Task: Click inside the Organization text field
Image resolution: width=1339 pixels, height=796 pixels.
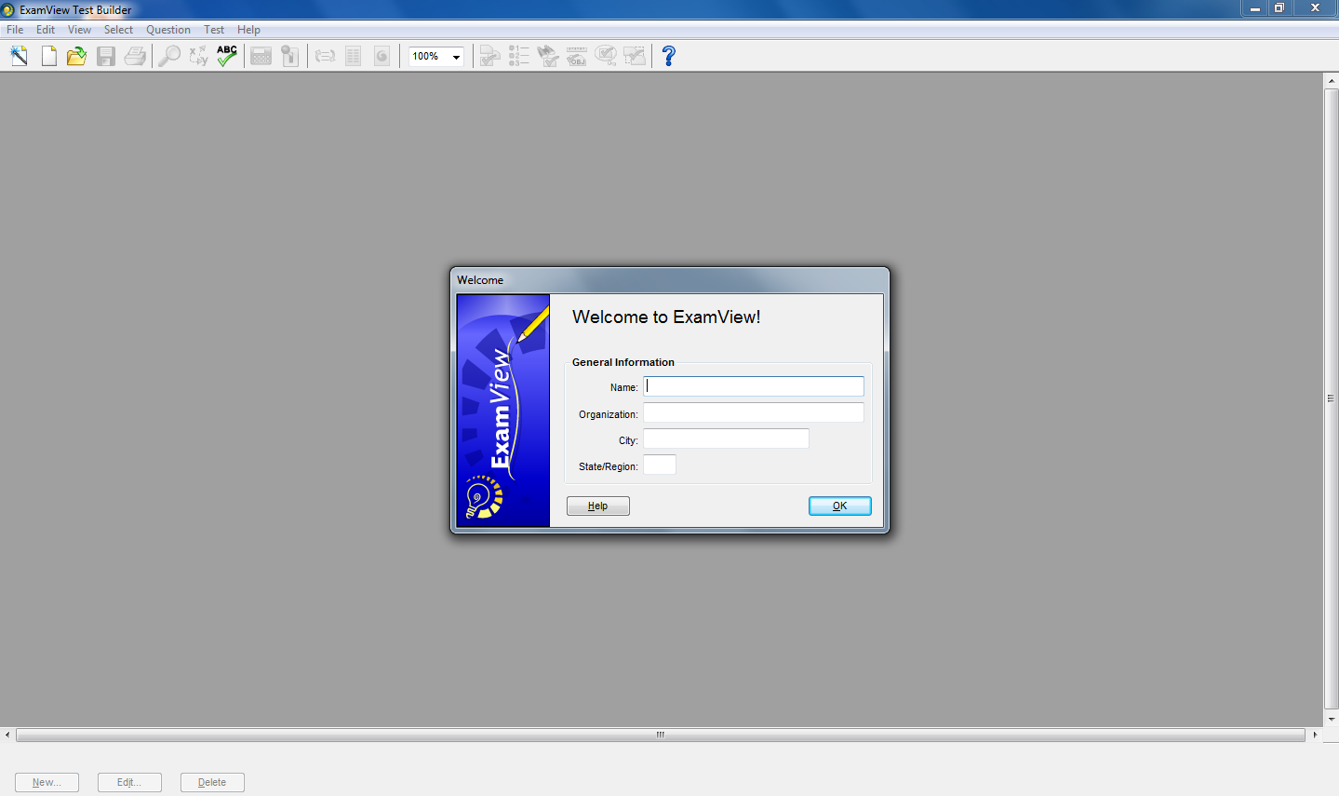Action: [753, 411]
